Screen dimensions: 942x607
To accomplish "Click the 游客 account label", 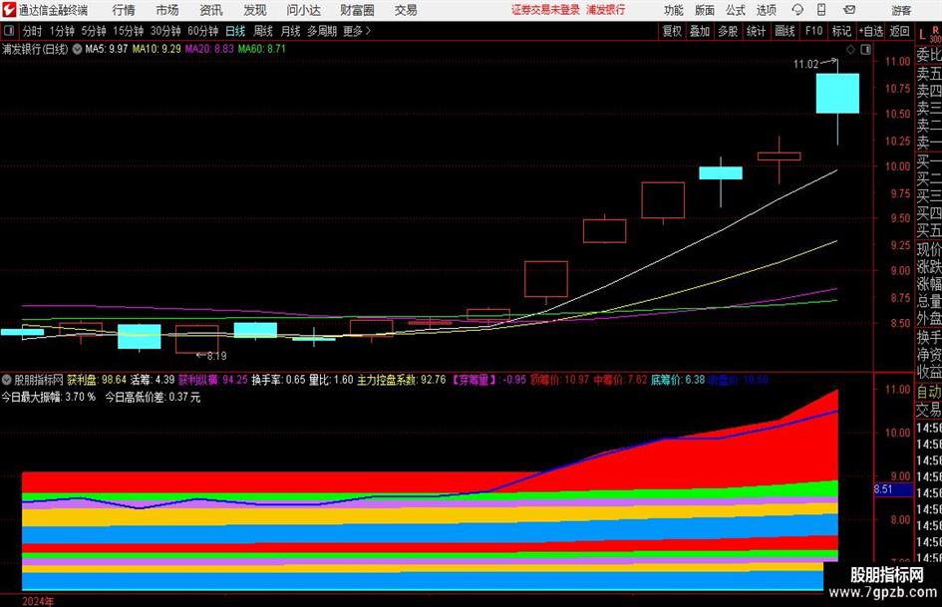I will point(900,10).
